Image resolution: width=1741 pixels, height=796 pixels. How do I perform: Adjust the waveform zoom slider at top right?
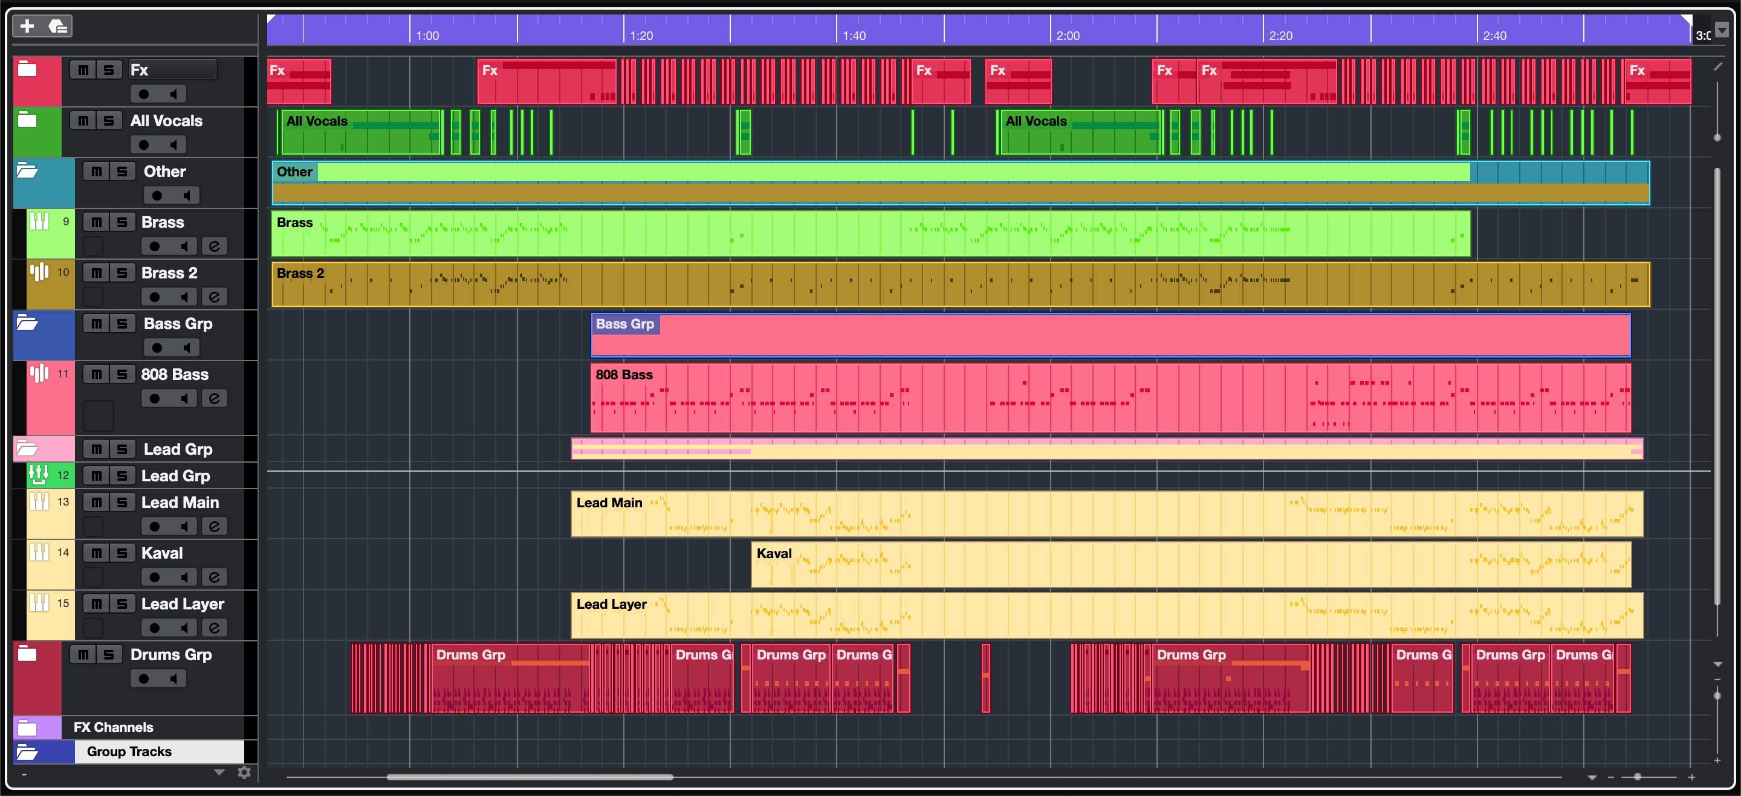point(1717,137)
